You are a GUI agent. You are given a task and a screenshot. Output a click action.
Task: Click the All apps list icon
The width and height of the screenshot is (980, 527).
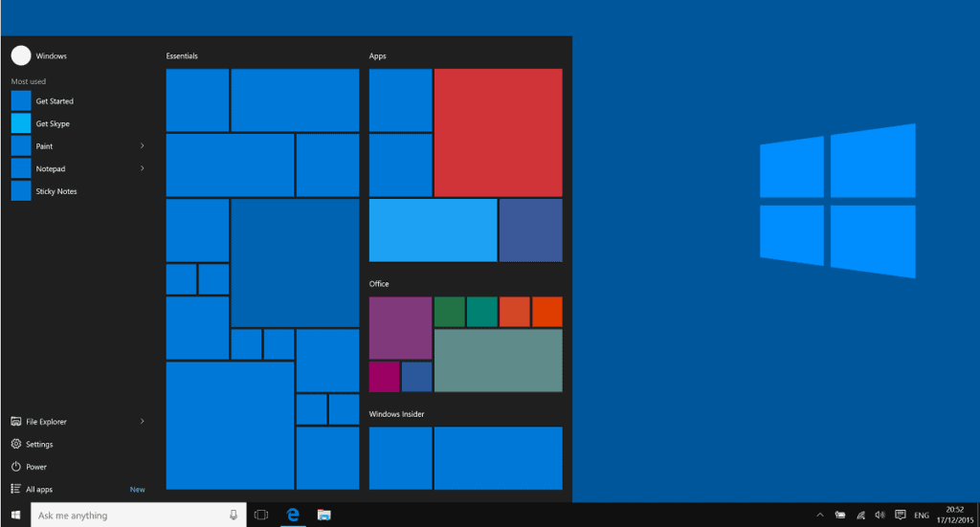click(x=16, y=489)
